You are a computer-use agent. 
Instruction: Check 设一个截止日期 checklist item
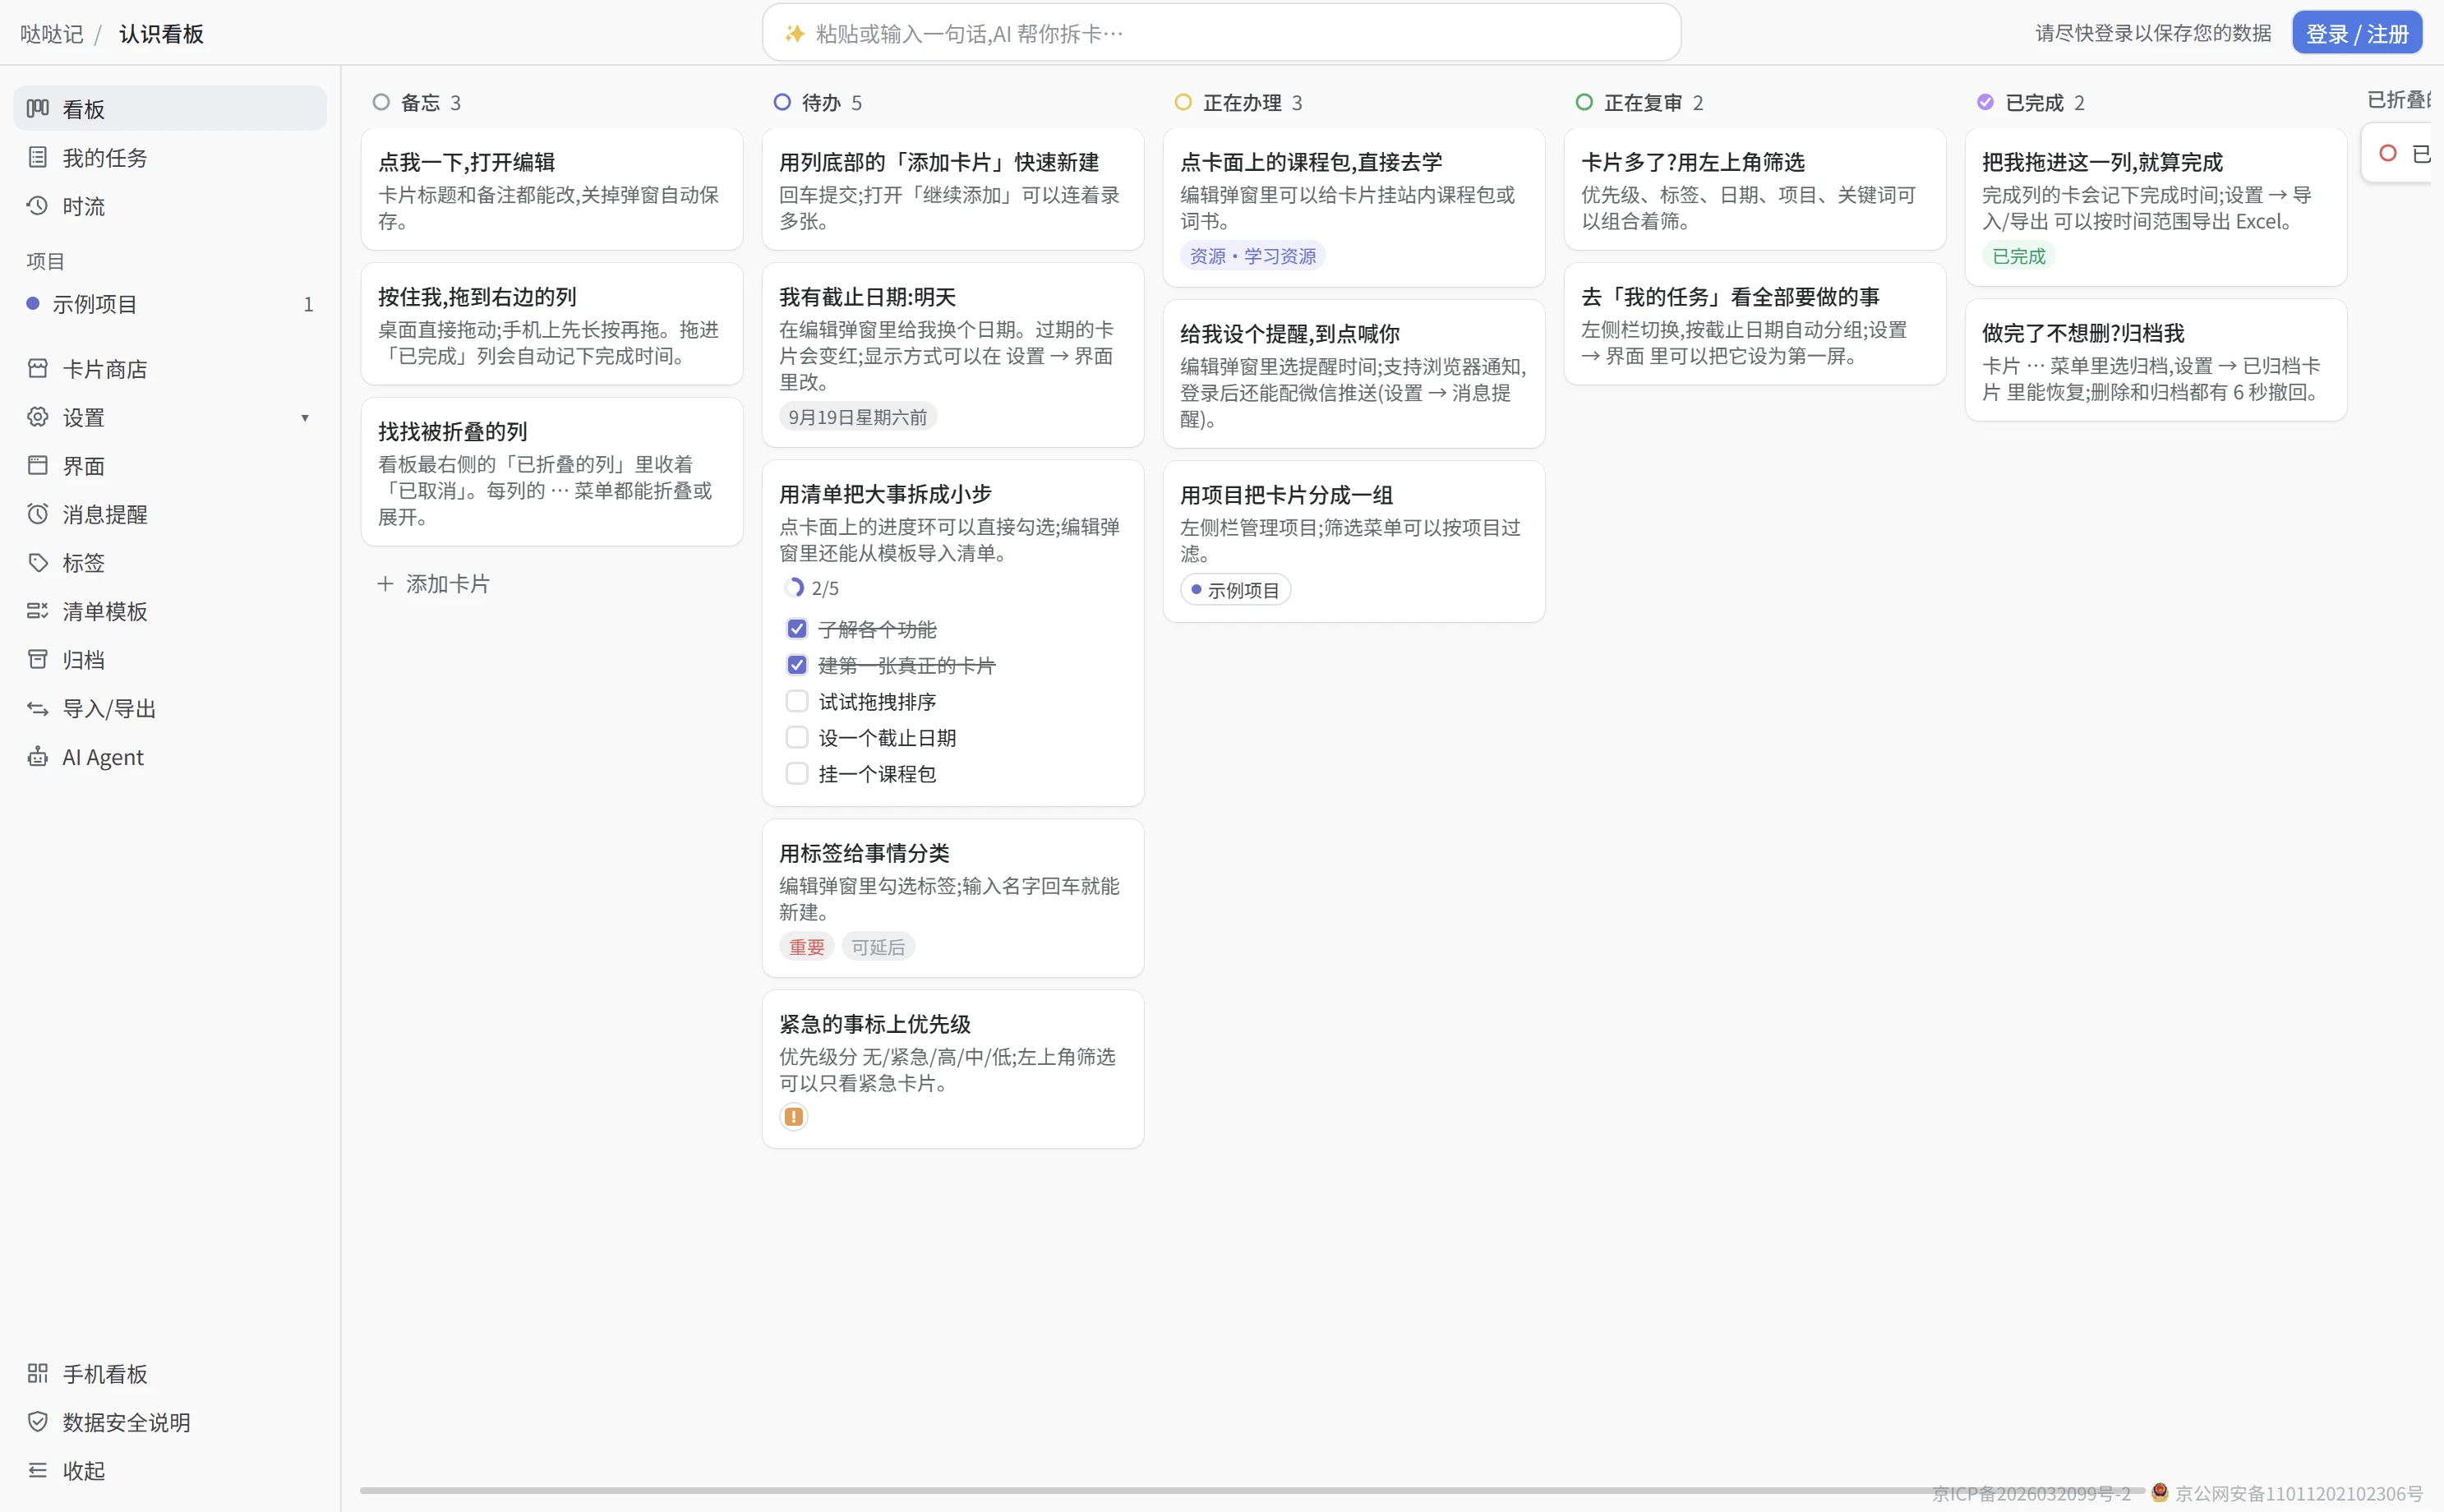click(x=797, y=736)
